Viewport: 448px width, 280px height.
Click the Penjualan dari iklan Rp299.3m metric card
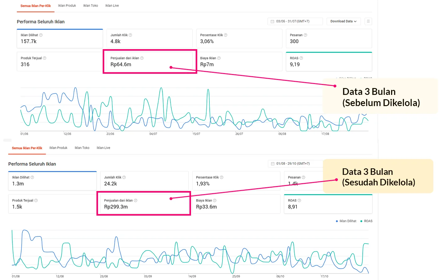143,203
